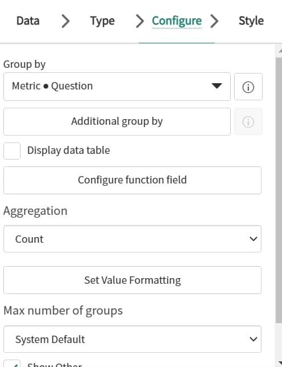Click the Set Value Formatting button
282x367 pixels.
133,280
